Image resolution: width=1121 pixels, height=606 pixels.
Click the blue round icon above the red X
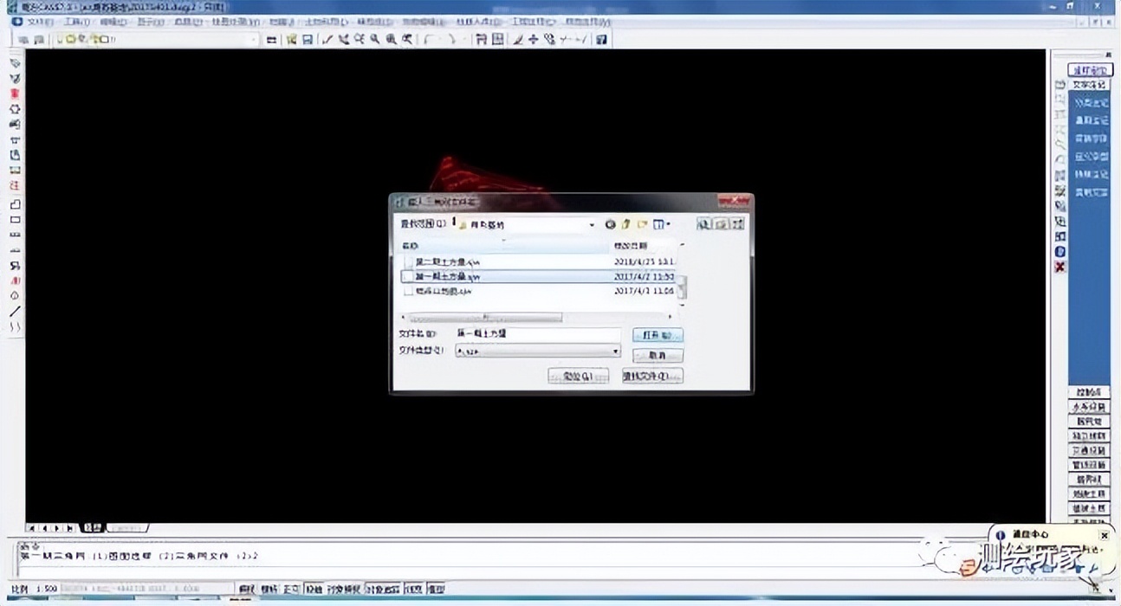[1059, 251]
